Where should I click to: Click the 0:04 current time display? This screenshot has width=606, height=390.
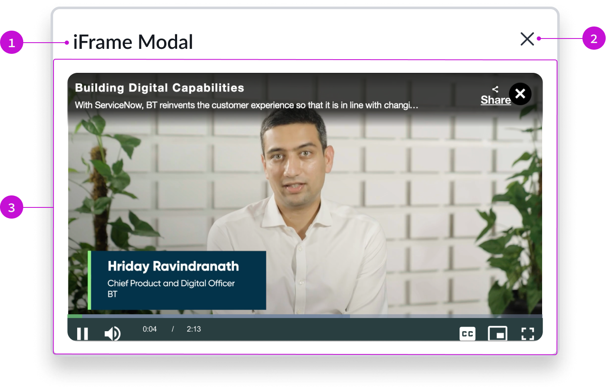coord(150,329)
